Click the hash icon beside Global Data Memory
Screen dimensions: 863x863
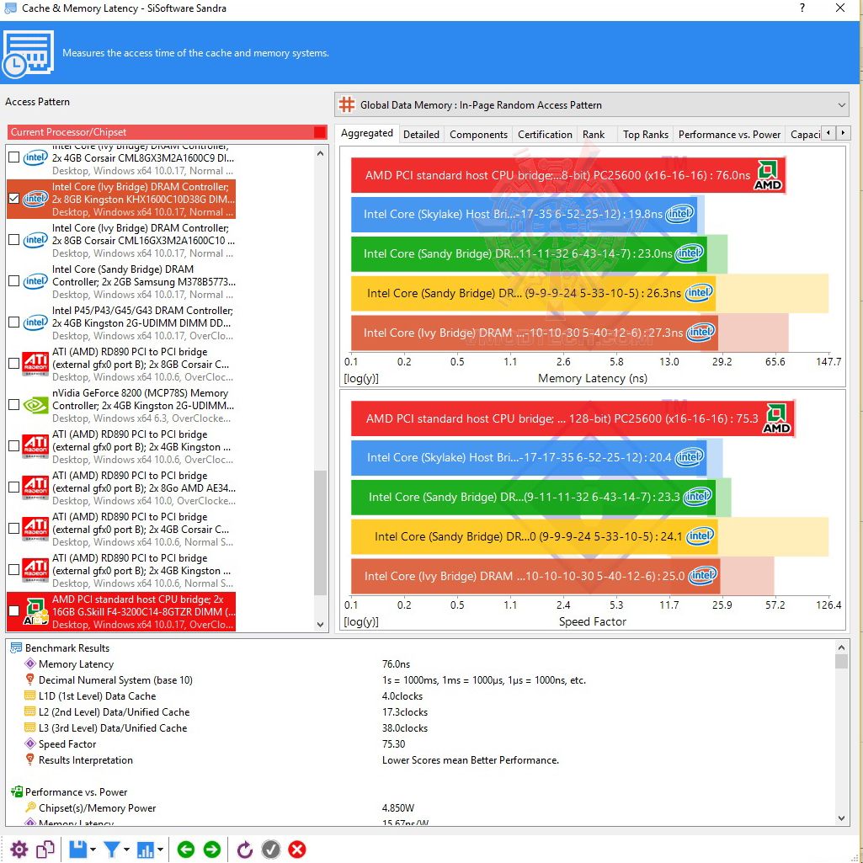(x=347, y=104)
